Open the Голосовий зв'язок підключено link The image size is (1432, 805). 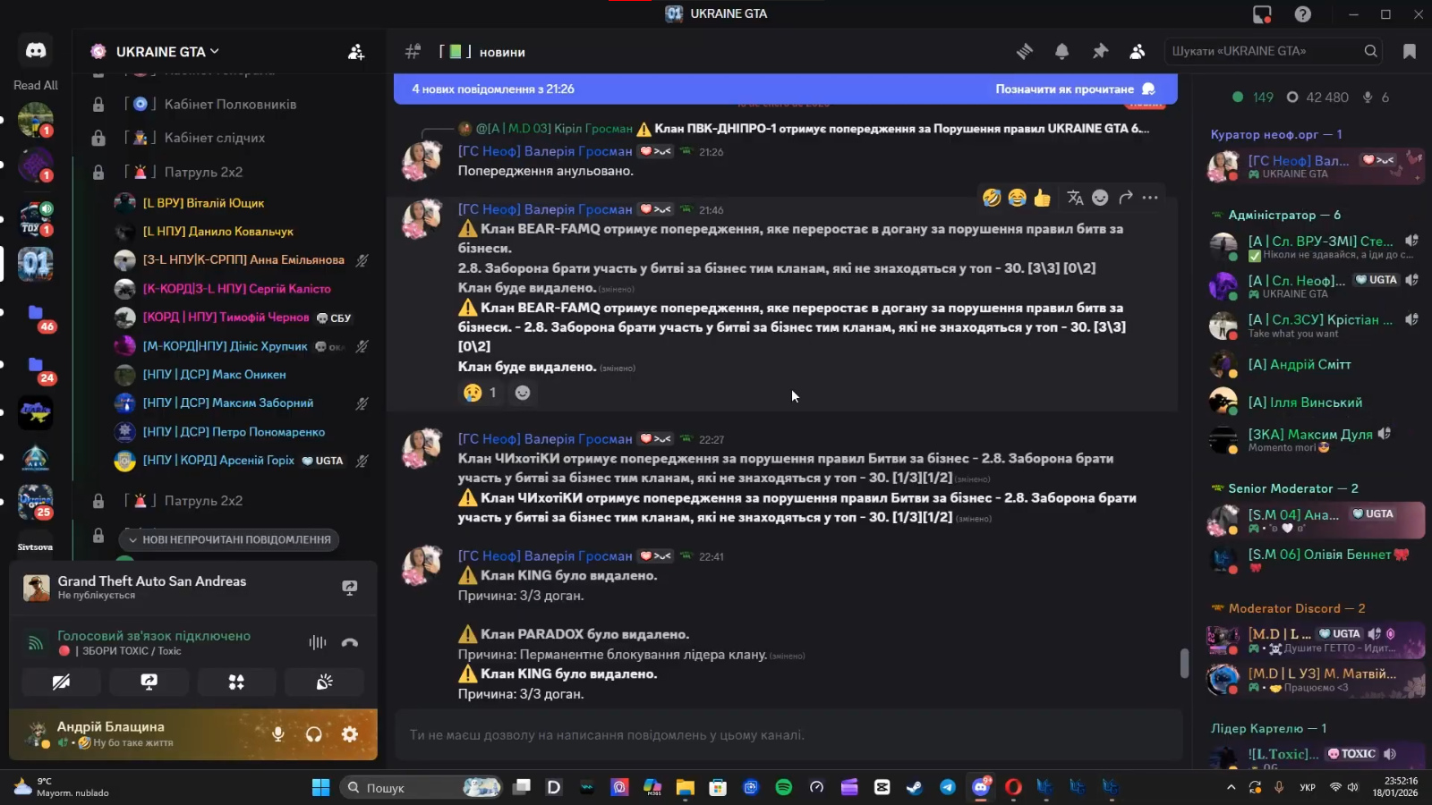coord(154,636)
